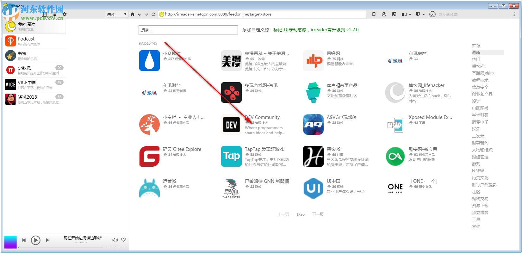Open the 多玩游戏网-资讯 source icon
The width and height of the screenshot is (522, 253).
tap(231, 92)
